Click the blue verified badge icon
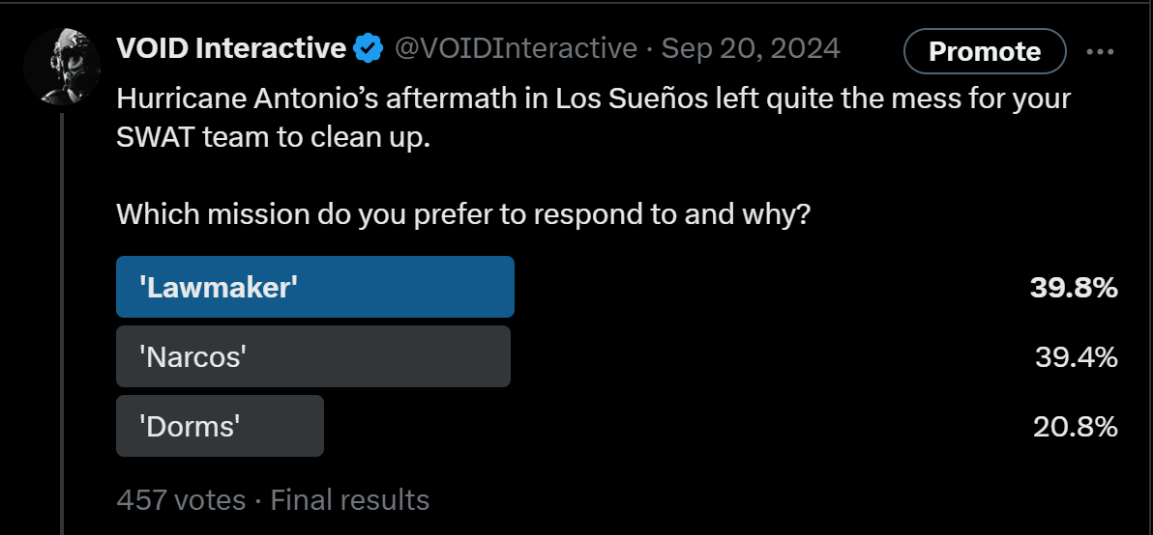 pos(368,48)
